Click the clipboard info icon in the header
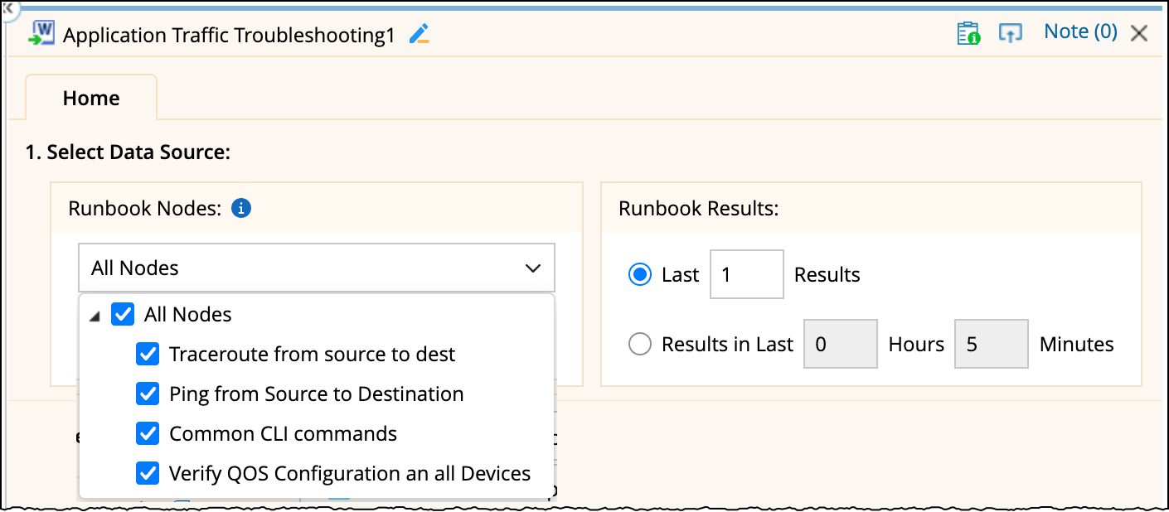The width and height of the screenshot is (1169, 512). pos(968,33)
